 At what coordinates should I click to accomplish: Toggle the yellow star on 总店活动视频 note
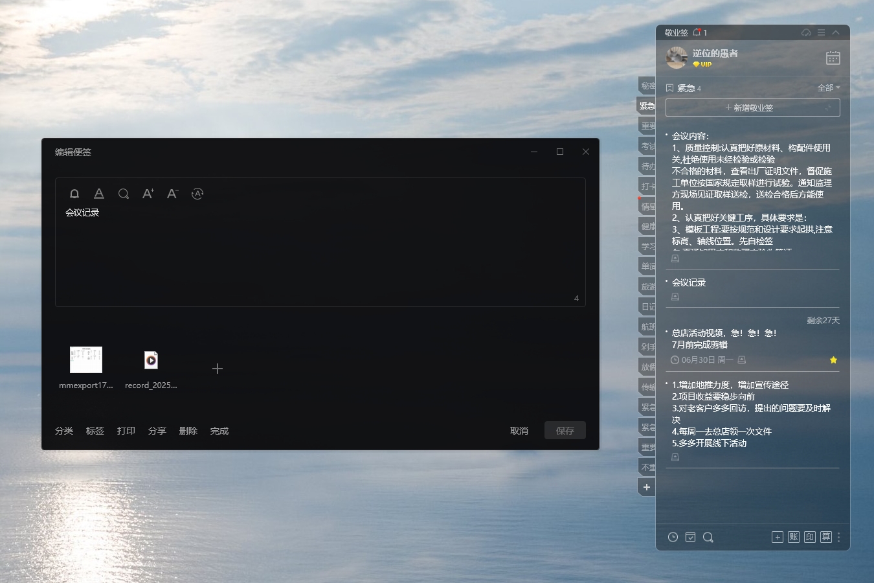point(833,360)
